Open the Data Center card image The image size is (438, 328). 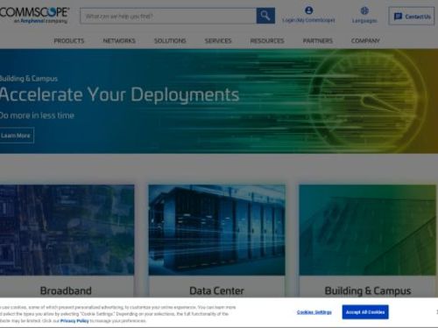click(x=216, y=230)
